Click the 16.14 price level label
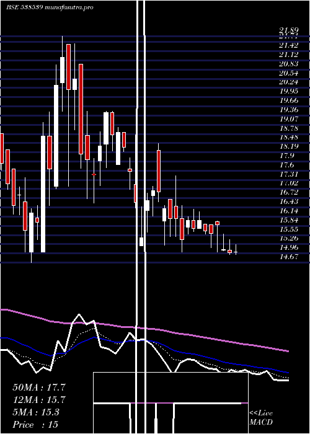This screenshot has height=434, width=310. tap(289, 211)
